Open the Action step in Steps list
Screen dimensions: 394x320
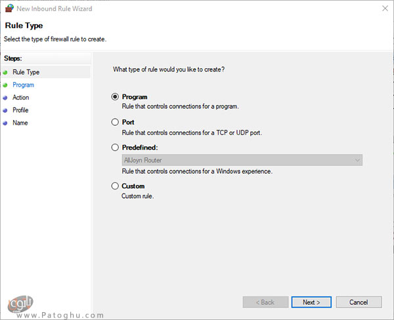(21, 98)
